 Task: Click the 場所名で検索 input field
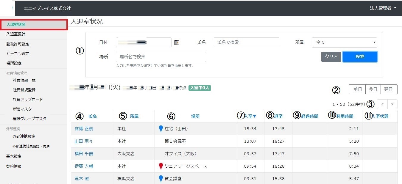pos(161,57)
